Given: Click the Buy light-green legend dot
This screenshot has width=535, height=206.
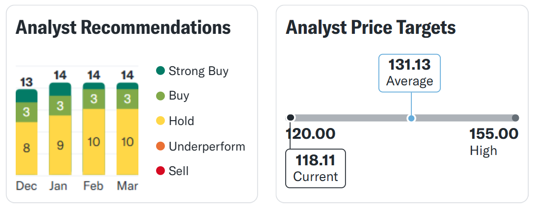Looking at the screenshot, I should coord(160,96).
